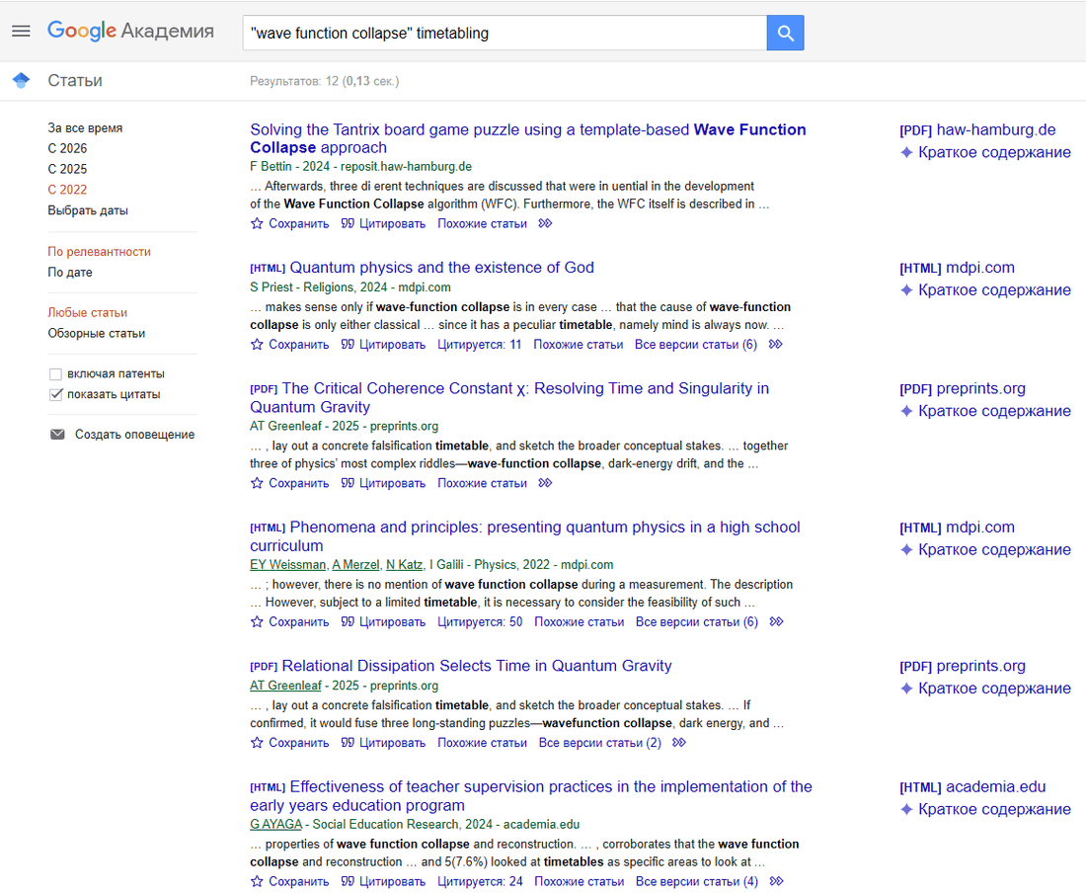Click the Google Академия logo
This screenshot has height=895, width=1086.
point(130,32)
